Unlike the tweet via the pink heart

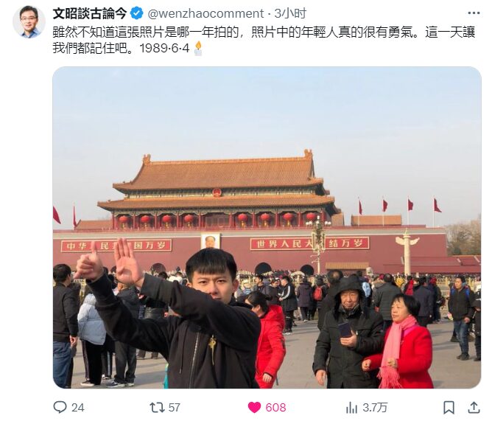pos(254,407)
